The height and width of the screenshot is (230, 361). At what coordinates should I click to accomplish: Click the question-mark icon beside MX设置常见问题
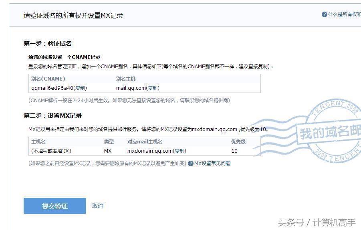coord(191,163)
